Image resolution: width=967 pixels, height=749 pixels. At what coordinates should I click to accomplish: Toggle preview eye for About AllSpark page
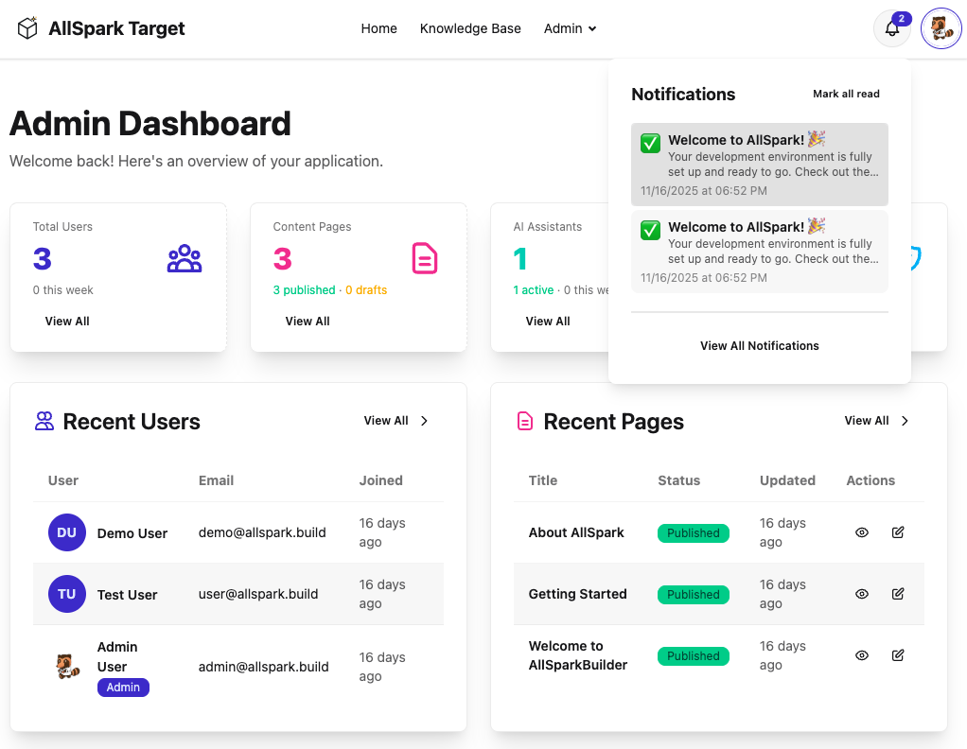pos(861,532)
